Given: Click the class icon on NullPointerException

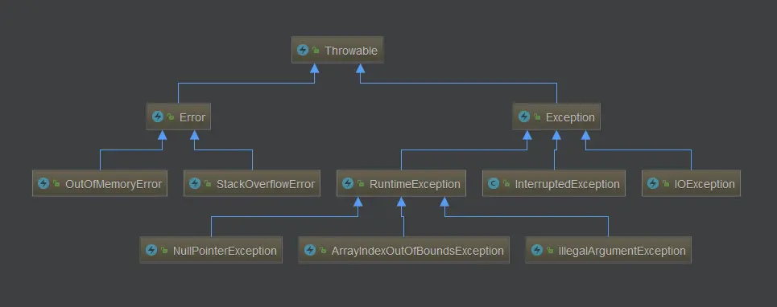Looking at the screenshot, I should [x=151, y=250].
